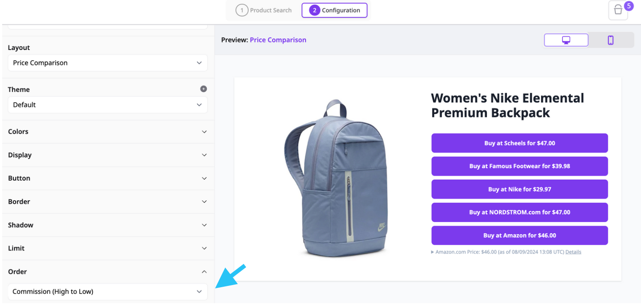Click Buy at Famous Footwear for $39.98

[519, 166]
